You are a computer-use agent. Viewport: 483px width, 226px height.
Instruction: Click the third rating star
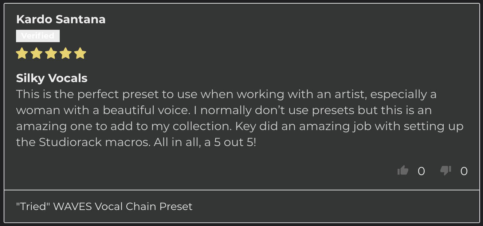[x=51, y=53]
